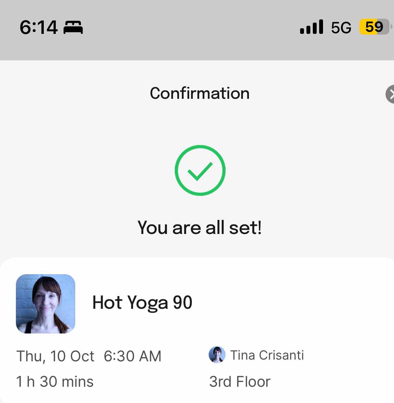Tap the 6:14 status bar clock
Viewport: 394px width, 403px height.
click(x=38, y=27)
